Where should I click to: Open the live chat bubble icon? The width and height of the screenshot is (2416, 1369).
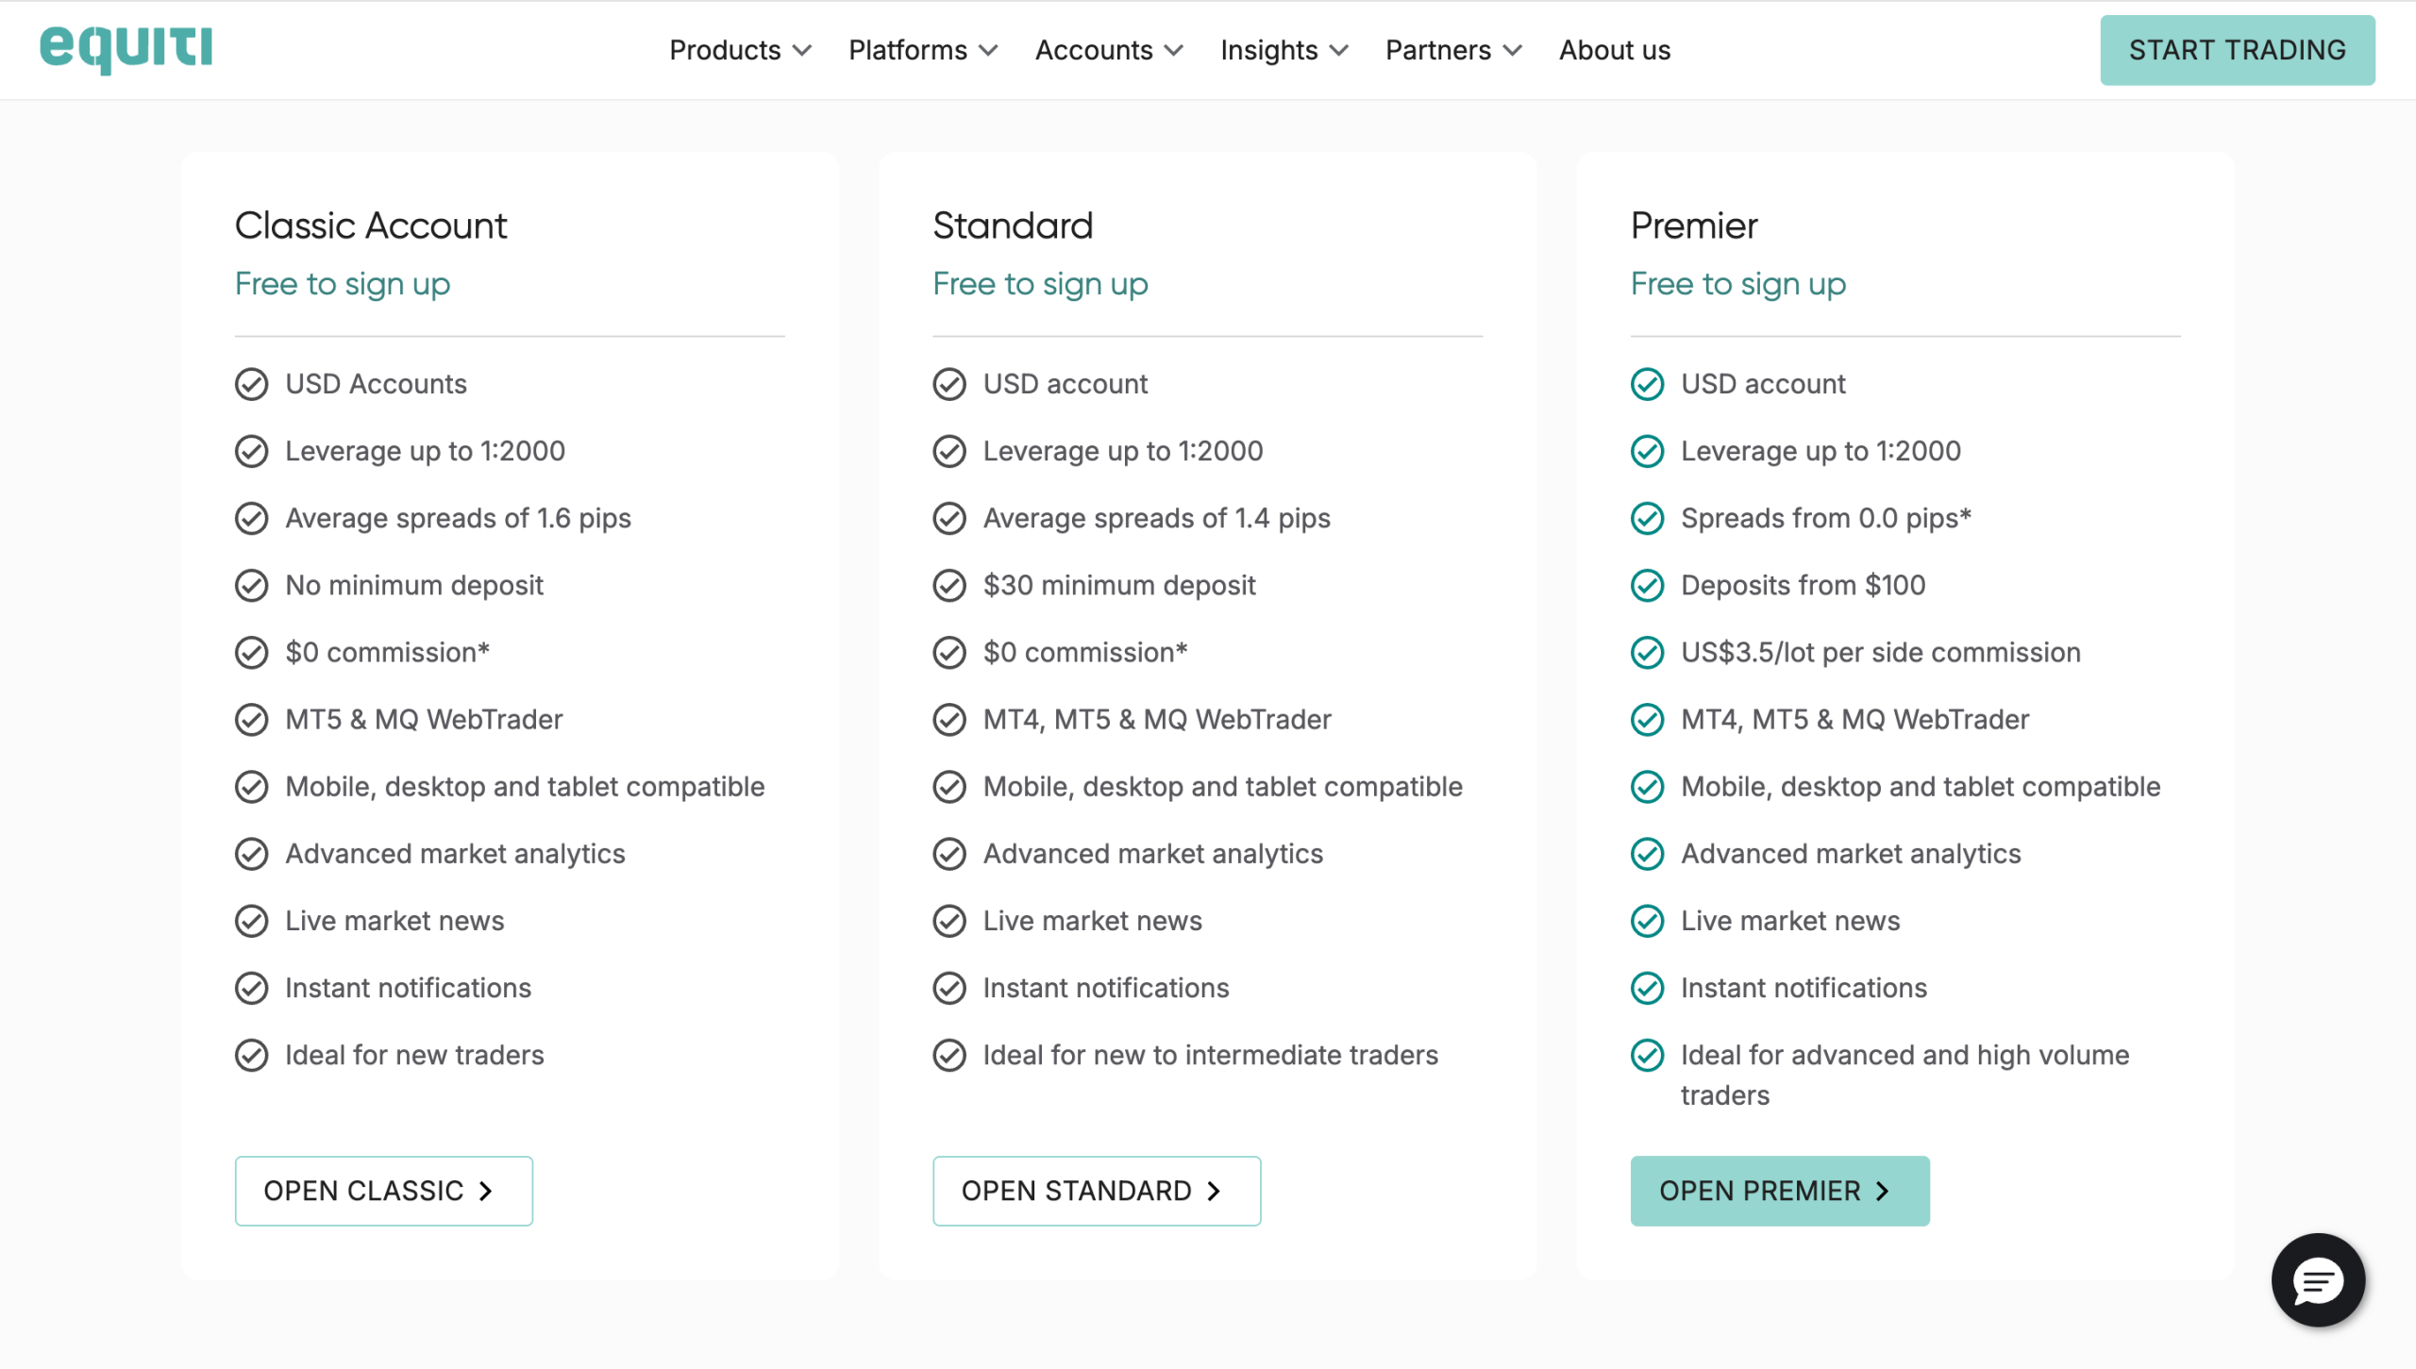(2318, 1280)
